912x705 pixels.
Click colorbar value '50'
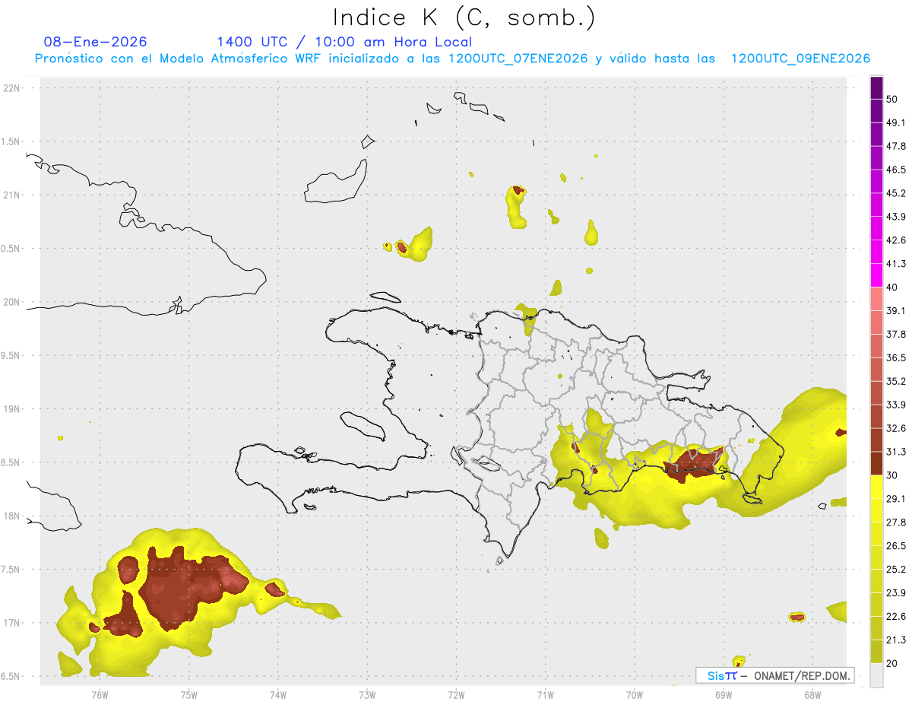(892, 99)
